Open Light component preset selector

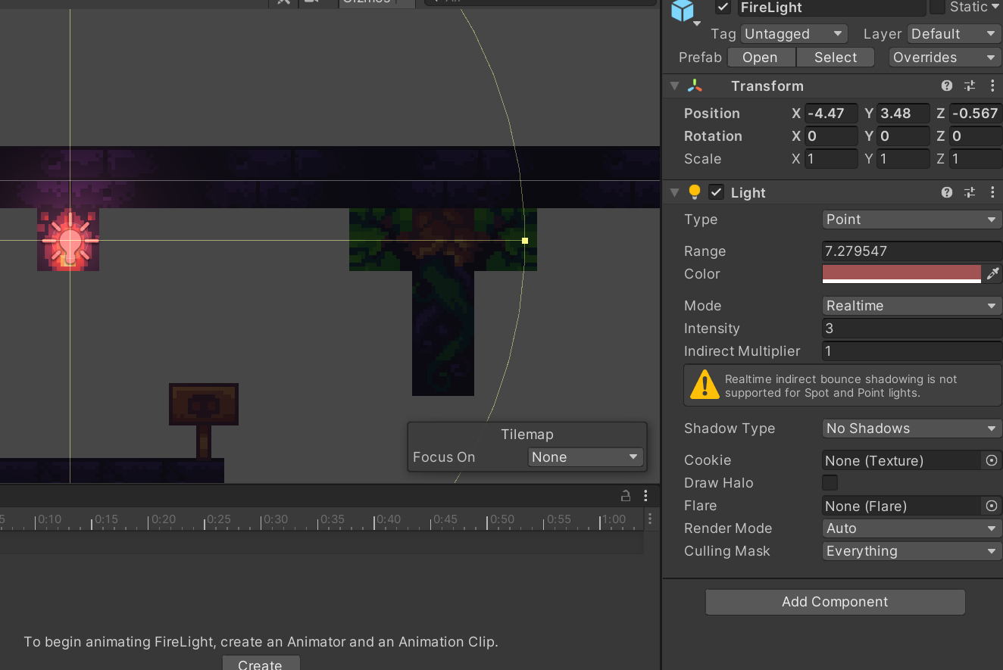tap(970, 193)
